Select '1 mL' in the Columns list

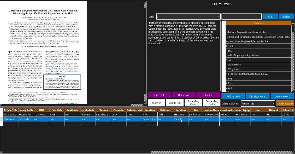258,51
